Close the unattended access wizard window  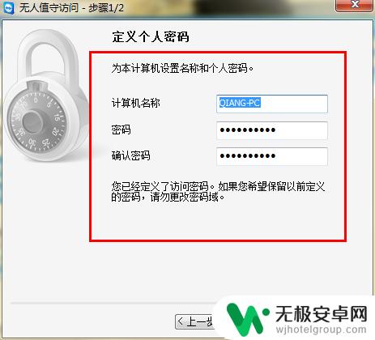pos(355,6)
